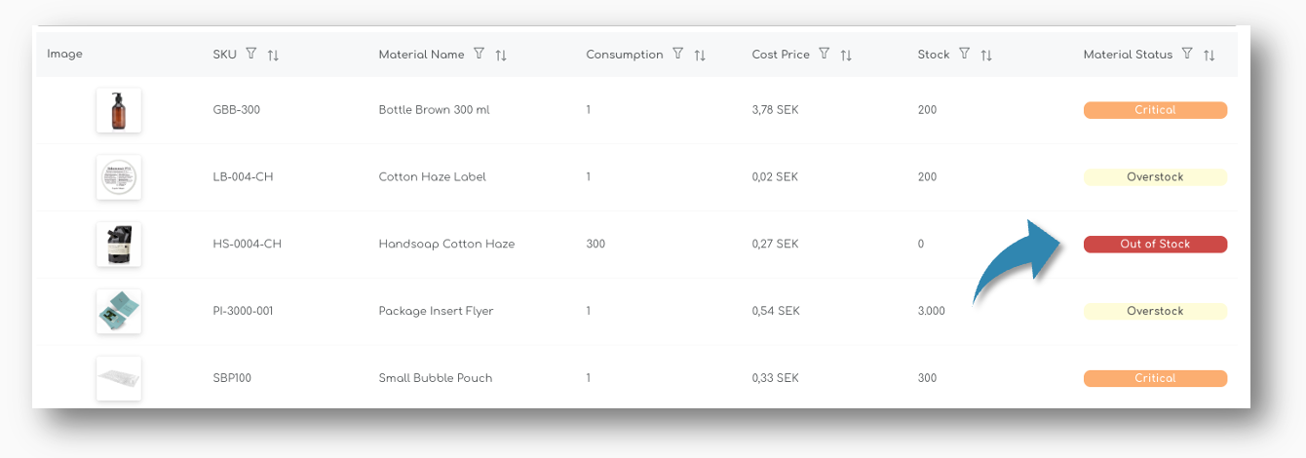
Task: Sort by Material Status
Action: 1209,56
